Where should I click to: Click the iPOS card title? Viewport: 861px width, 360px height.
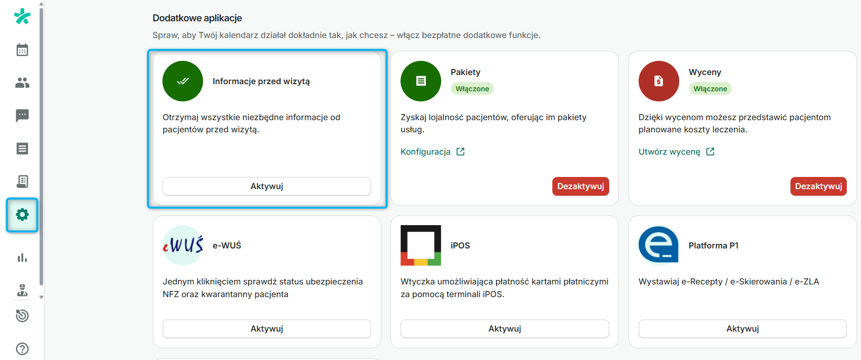point(460,245)
